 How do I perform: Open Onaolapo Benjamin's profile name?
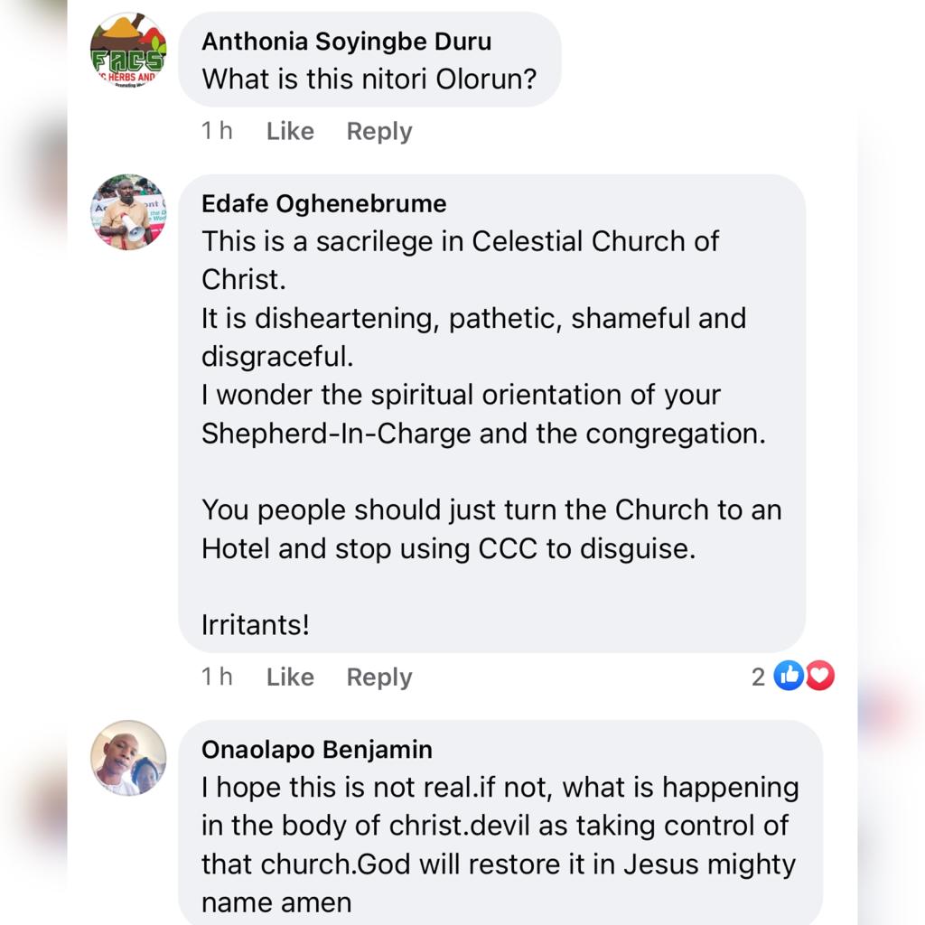[x=317, y=749]
